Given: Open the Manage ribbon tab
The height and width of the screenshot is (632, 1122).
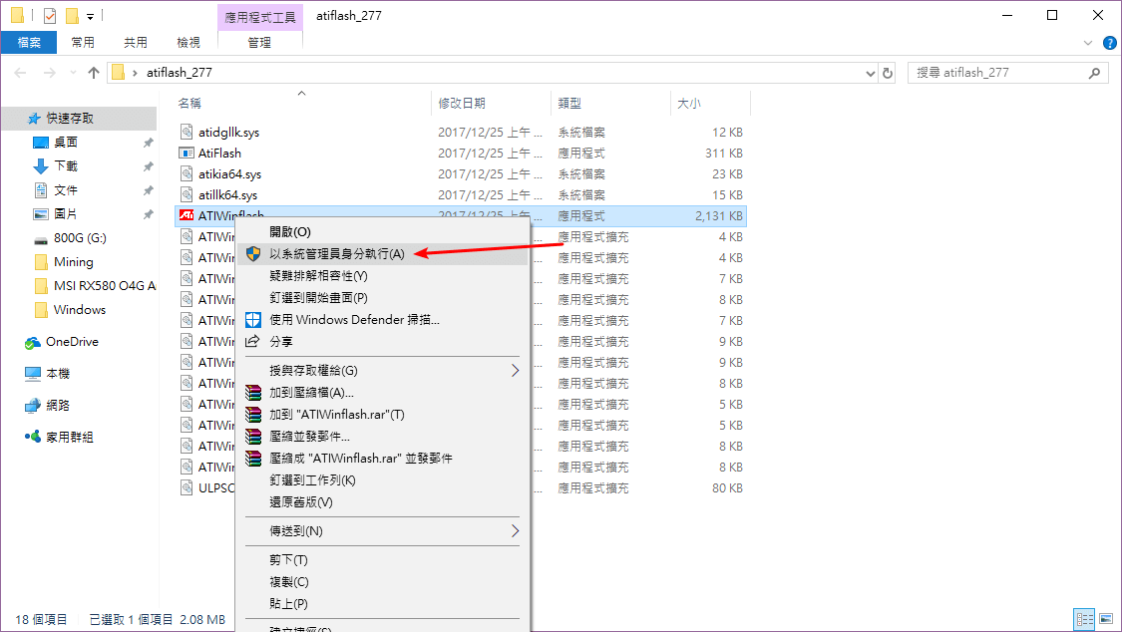Looking at the screenshot, I should point(259,43).
